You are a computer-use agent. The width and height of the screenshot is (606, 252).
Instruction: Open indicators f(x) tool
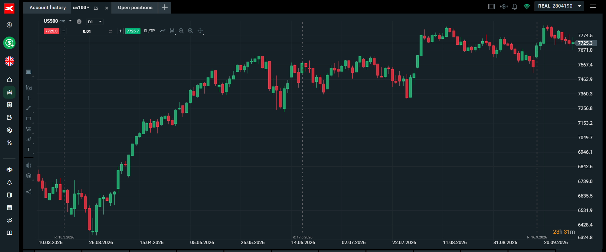coord(29,88)
